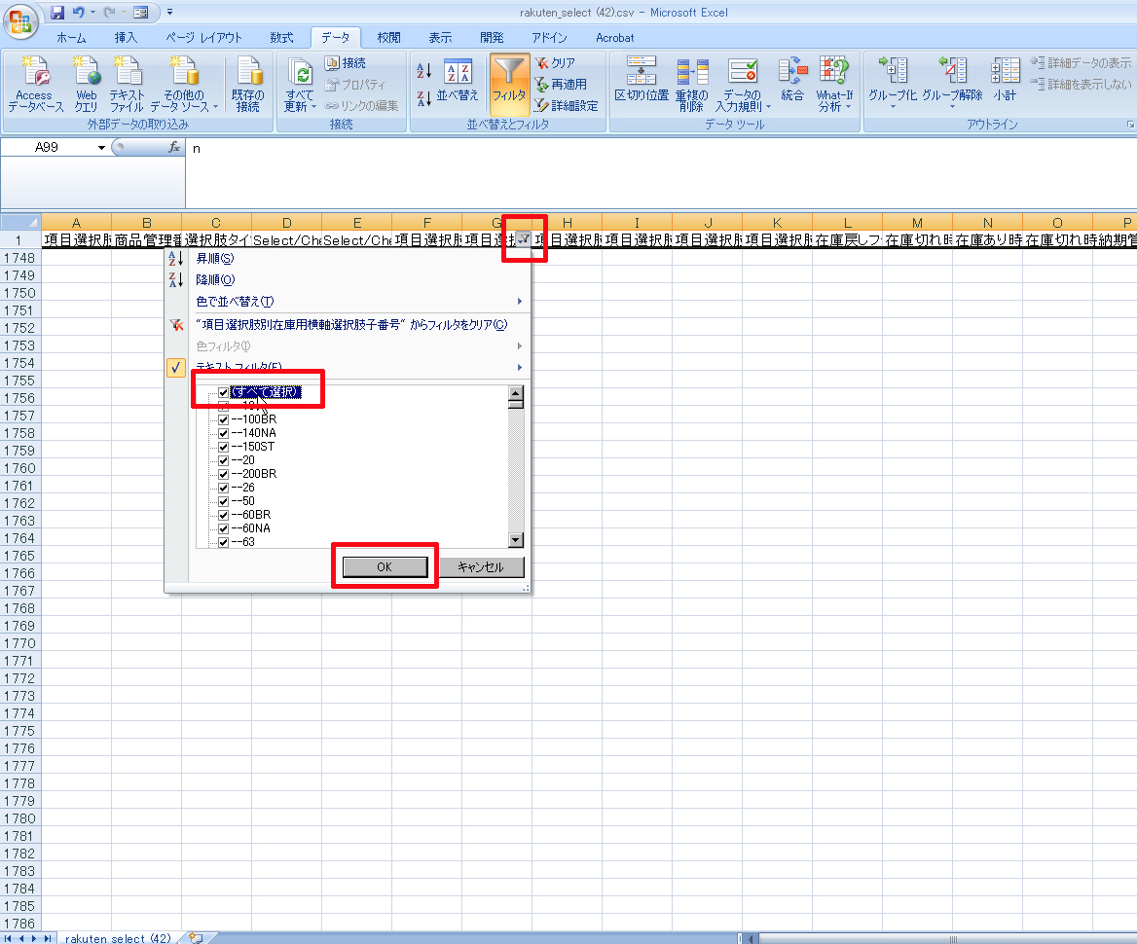Image resolution: width=1137 pixels, height=944 pixels.
Task: Click the filter list scroll-down arrow
Action: click(516, 539)
